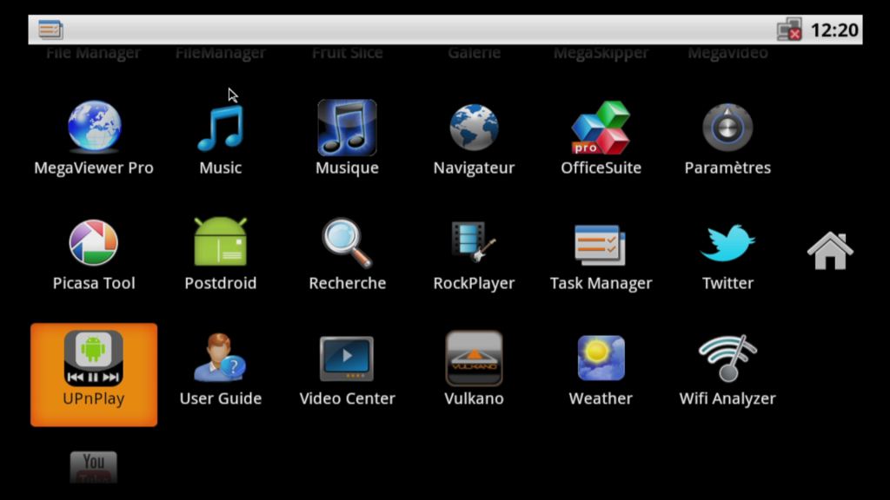Launch RockPlayer video app
This screenshot has width=890, height=500.
click(x=474, y=254)
